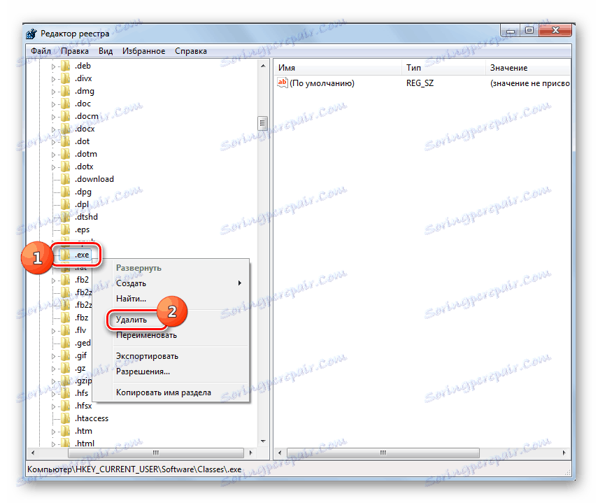
Task: Expand the .dotx key
Action: [53, 167]
